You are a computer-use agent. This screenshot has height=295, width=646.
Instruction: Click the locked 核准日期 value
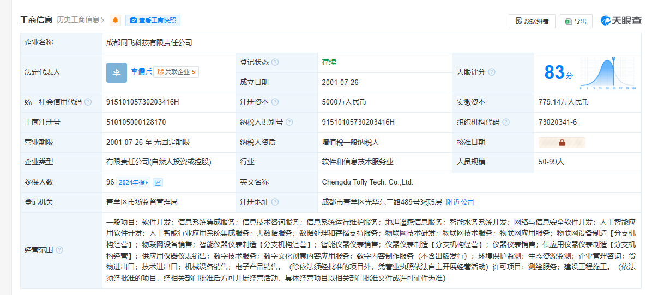pos(562,143)
